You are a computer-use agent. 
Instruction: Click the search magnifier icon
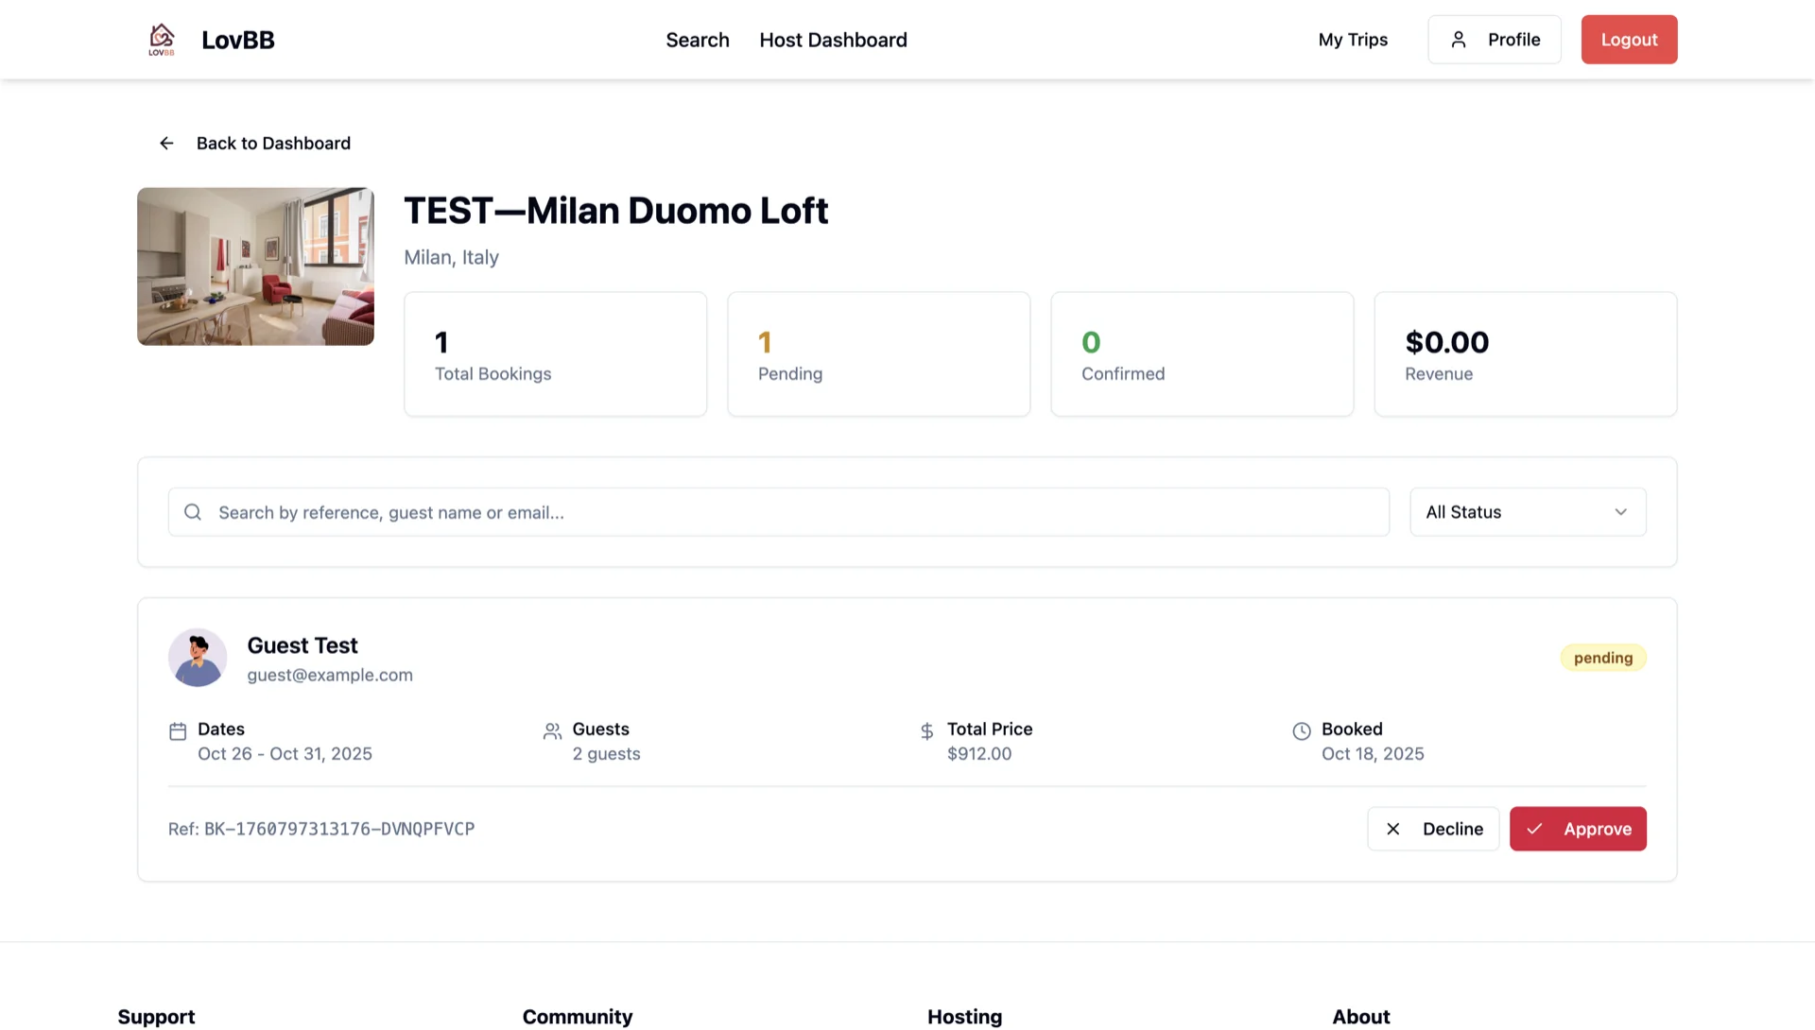193,512
